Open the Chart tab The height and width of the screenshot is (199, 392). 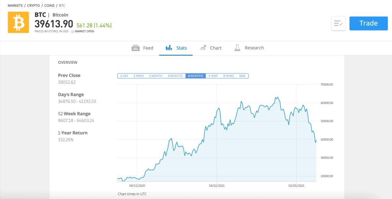(216, 48)
